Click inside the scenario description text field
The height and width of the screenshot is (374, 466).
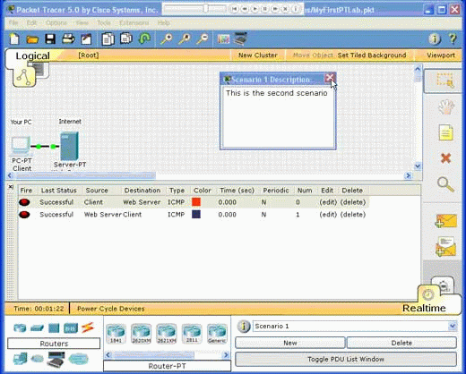tap(278, 117)
